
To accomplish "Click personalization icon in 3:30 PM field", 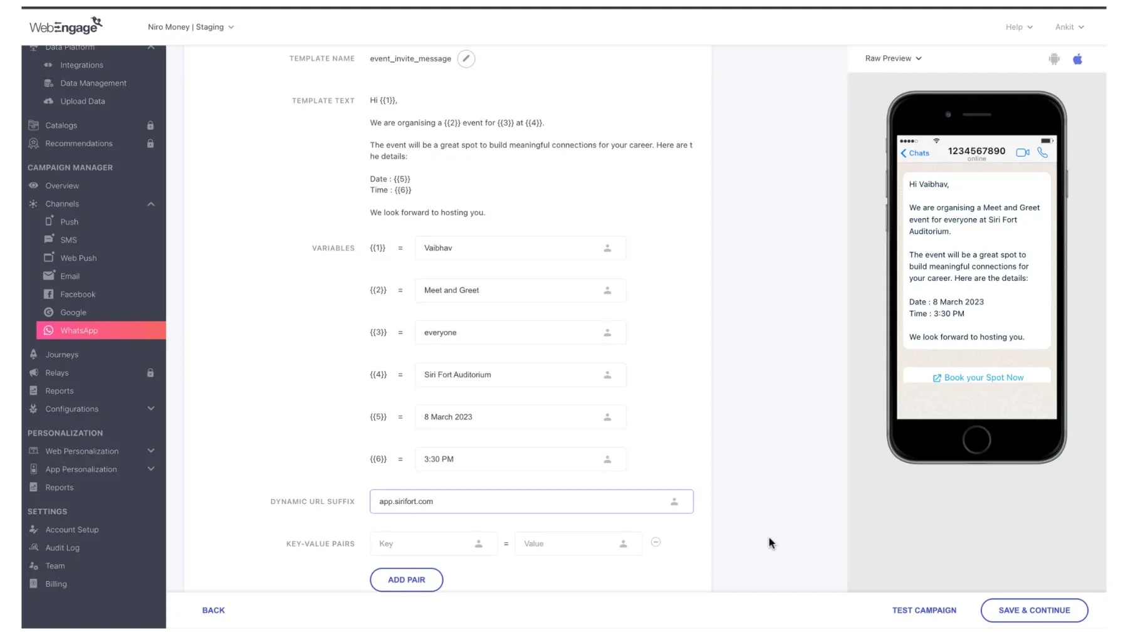I will [607, 459].
